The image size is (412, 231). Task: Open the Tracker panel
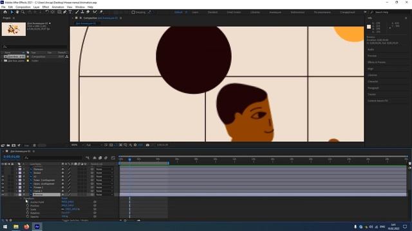371,94
